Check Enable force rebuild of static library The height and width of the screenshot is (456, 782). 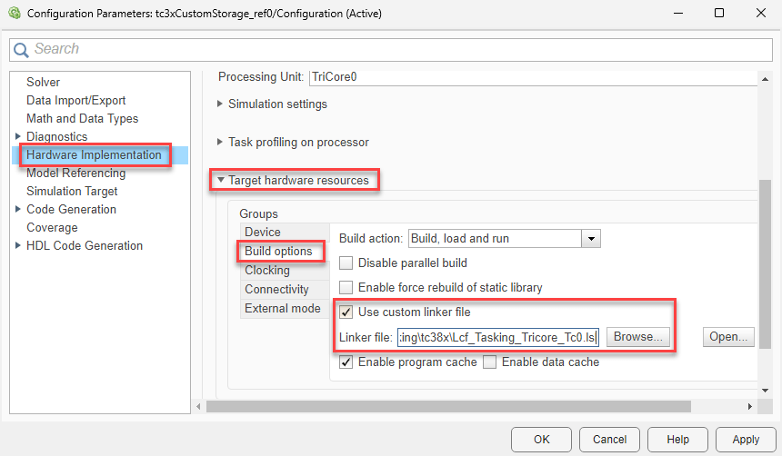346,288
